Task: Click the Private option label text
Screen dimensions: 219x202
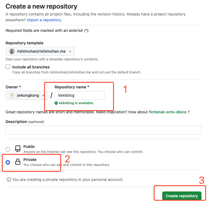Action: tap(30, 160)
